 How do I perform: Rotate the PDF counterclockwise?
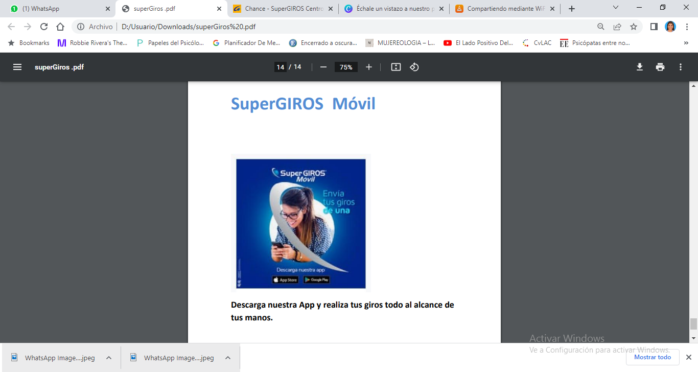tap(414, 67)
